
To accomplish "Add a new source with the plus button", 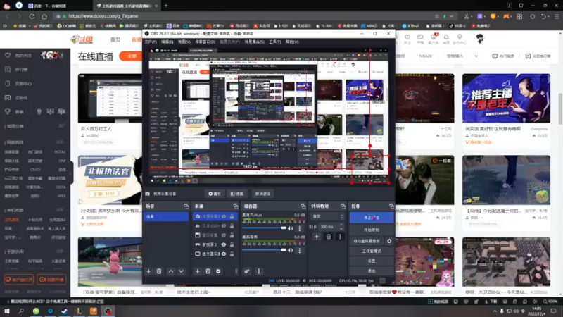I will (198, 271).
